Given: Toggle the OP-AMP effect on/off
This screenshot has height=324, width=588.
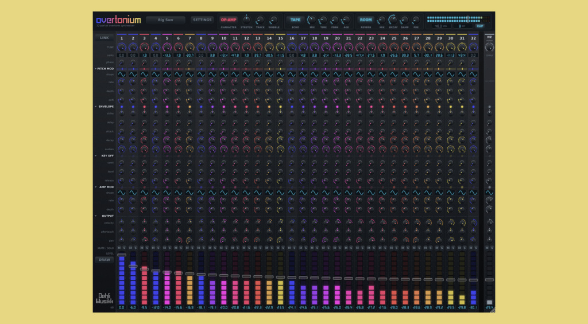Looking at the screenshot, I should coord(229,20).
